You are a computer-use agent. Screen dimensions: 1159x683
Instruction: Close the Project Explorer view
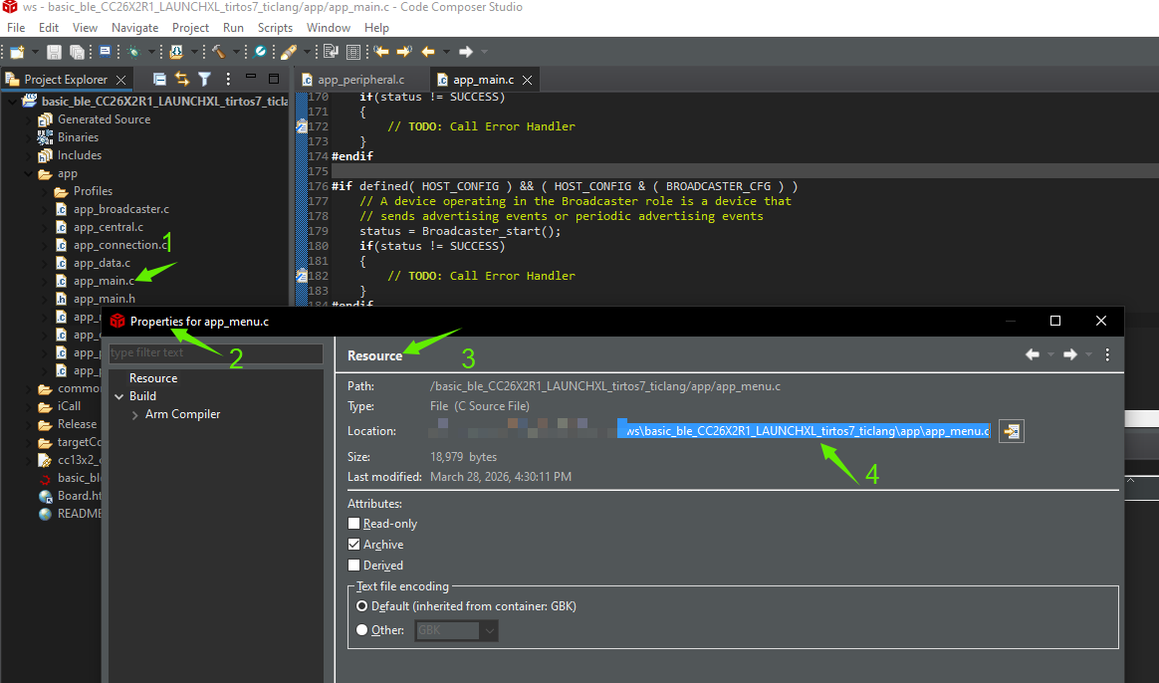[x=121, y=80]
